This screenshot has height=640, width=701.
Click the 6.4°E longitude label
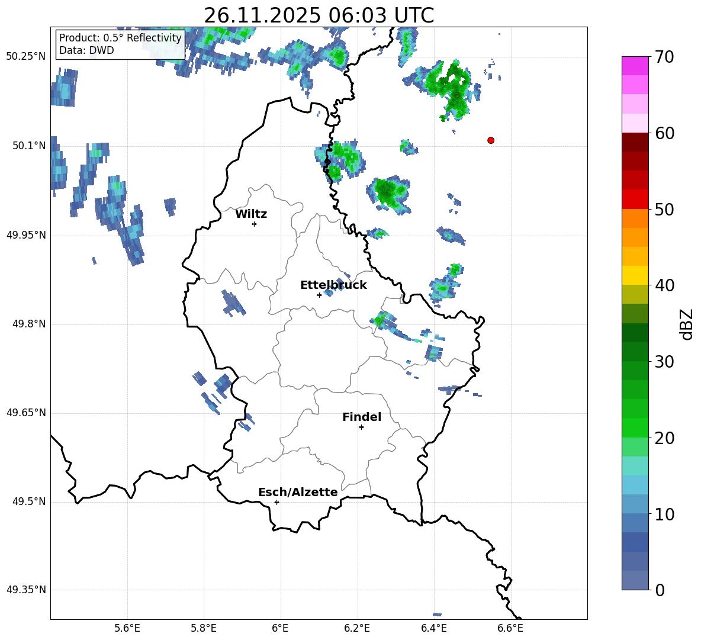pyautogui.click(x=433, y=628)
